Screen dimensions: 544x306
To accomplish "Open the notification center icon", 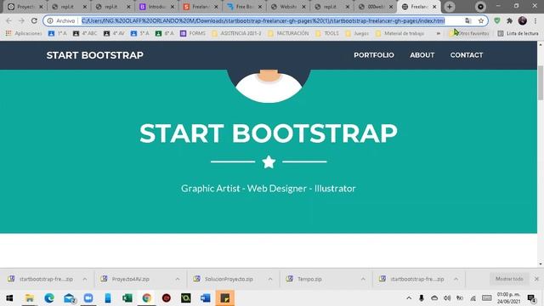I will (x=531, y=298).
